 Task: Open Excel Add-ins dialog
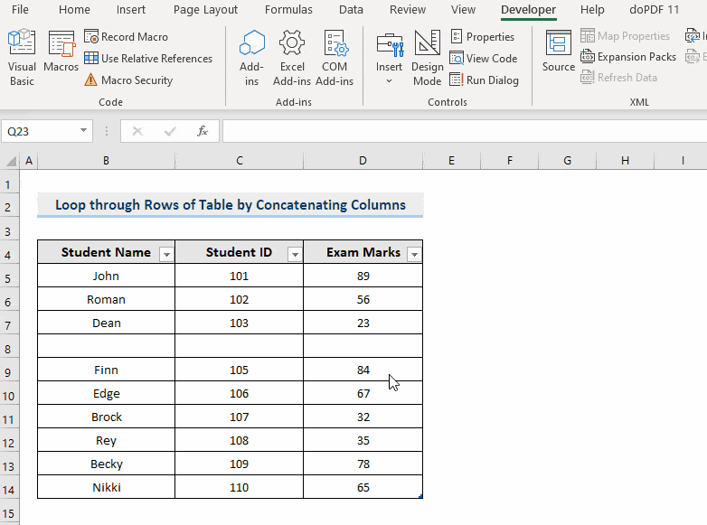click(292, 57)
